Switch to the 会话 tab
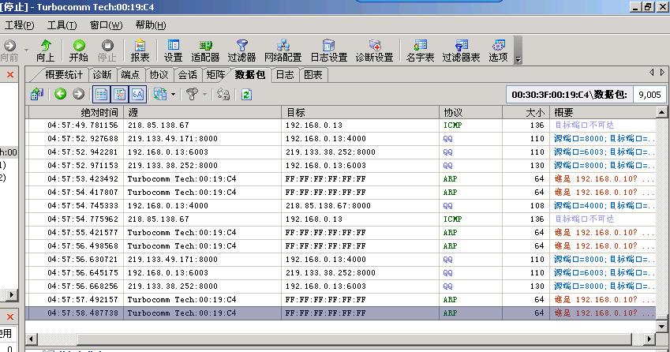The width and height of the screenshot is (670, 352). (188, 75)
